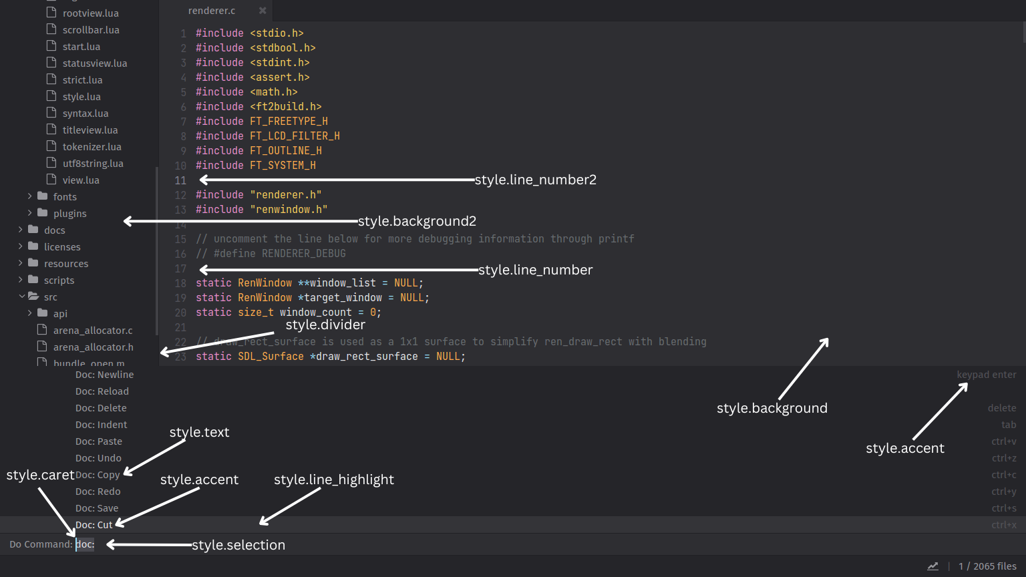Open scrollbar.lua in the file tree

[91, 29]
